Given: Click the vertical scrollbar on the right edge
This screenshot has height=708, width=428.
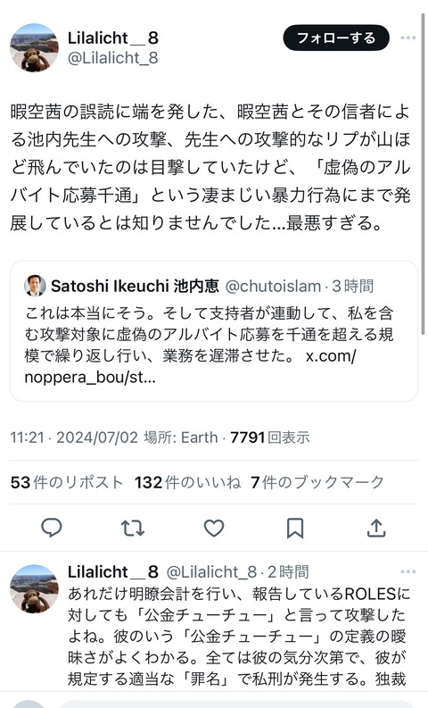Looking at the screenshot, I should pos(423,174).
